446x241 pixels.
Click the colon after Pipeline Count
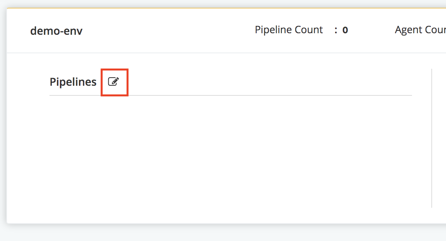click(x=336, y=31)
